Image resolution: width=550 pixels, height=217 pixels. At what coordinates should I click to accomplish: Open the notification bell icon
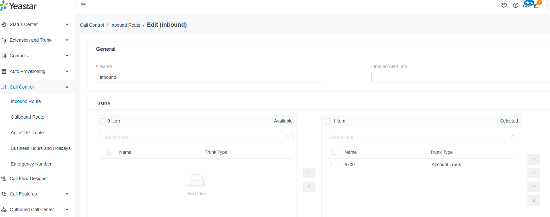click(x=536, y=6)
